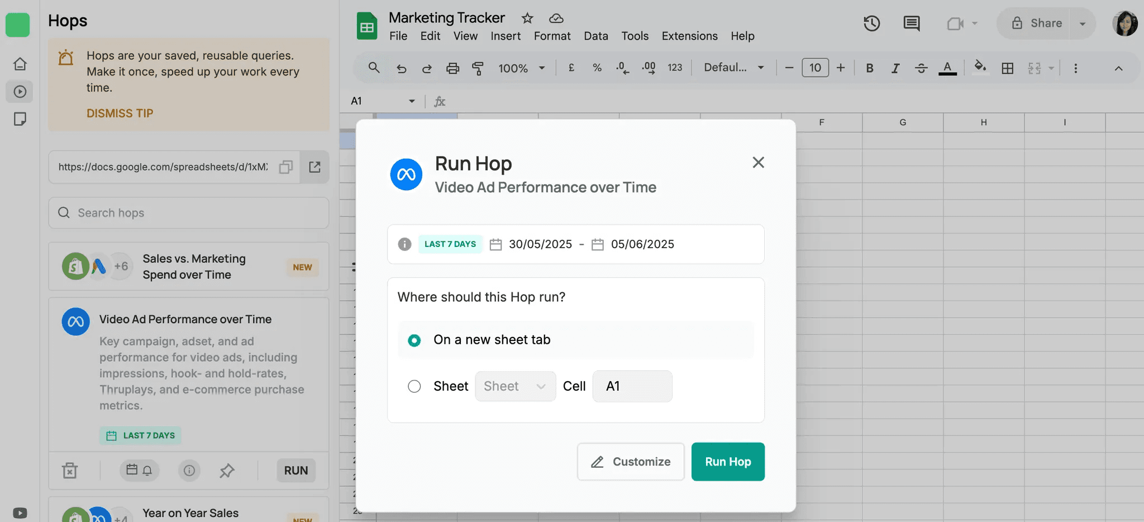Open the zoom level dropdown

click(x=522, y=68)
